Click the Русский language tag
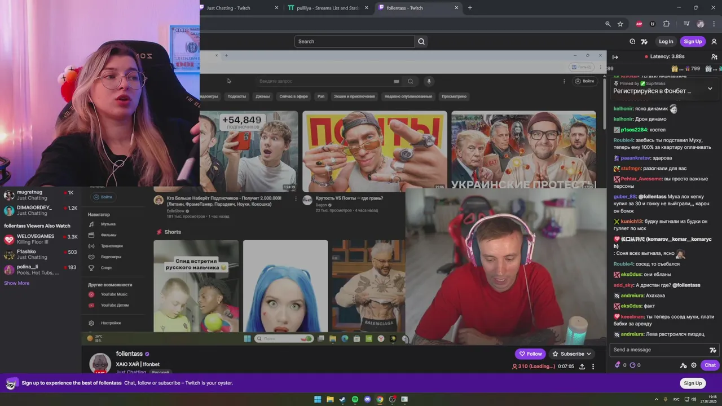 [160, 373]
